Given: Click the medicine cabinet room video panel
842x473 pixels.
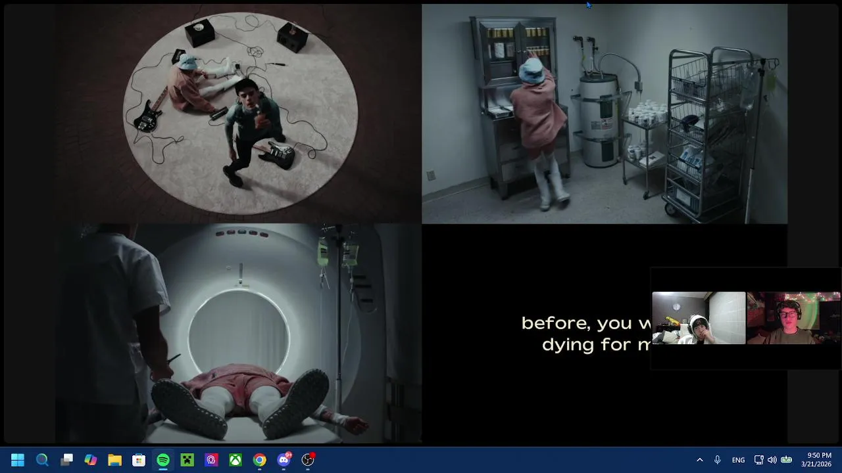Looking at the screenshot, I should 605,114.
